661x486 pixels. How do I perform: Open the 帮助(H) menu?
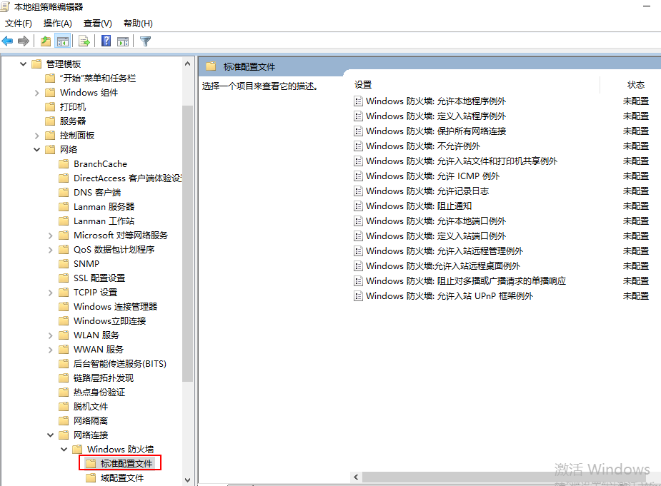[x=138, y=23]
